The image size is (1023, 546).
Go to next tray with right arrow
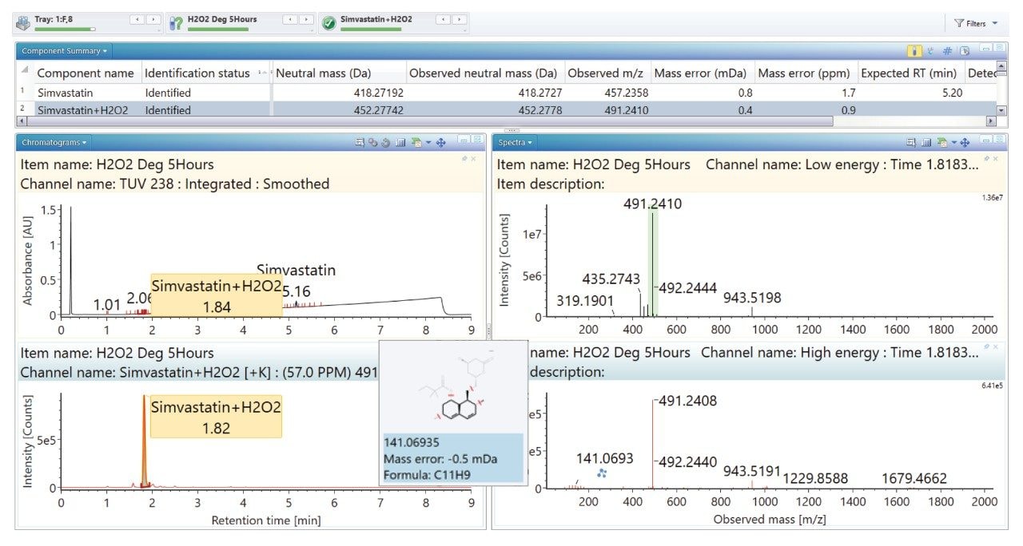click(x=152, y=19)
